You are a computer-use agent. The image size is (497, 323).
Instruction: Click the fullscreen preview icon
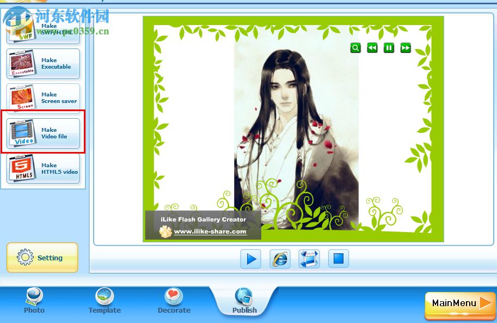tap(309, 259)
